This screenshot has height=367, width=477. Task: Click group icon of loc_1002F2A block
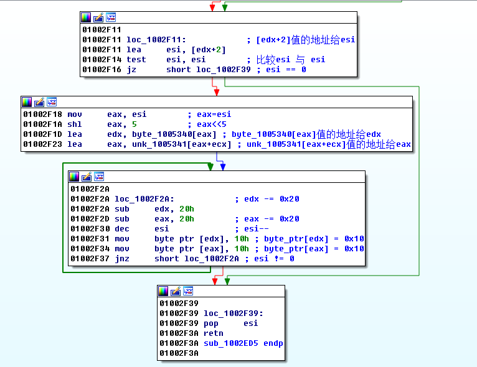tap(99, 177)
